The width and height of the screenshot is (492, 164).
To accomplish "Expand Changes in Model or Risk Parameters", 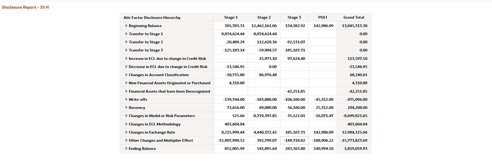I will pos(126,116).
